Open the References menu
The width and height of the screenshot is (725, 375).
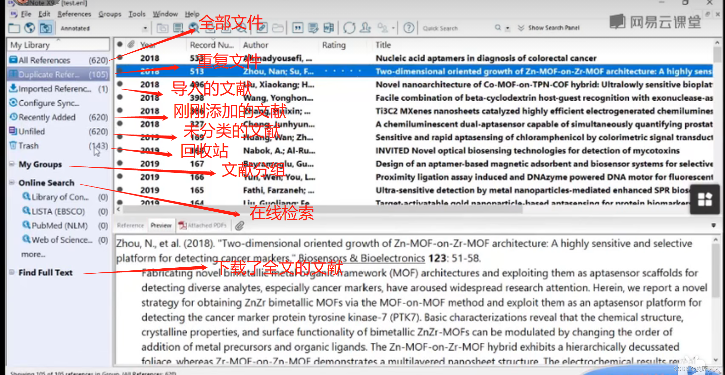coord(74,14)
